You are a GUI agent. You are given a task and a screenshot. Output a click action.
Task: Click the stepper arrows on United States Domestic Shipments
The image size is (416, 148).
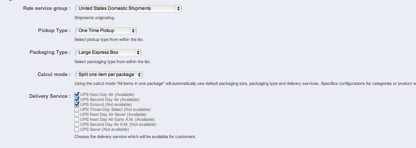(x=178, y=8)
